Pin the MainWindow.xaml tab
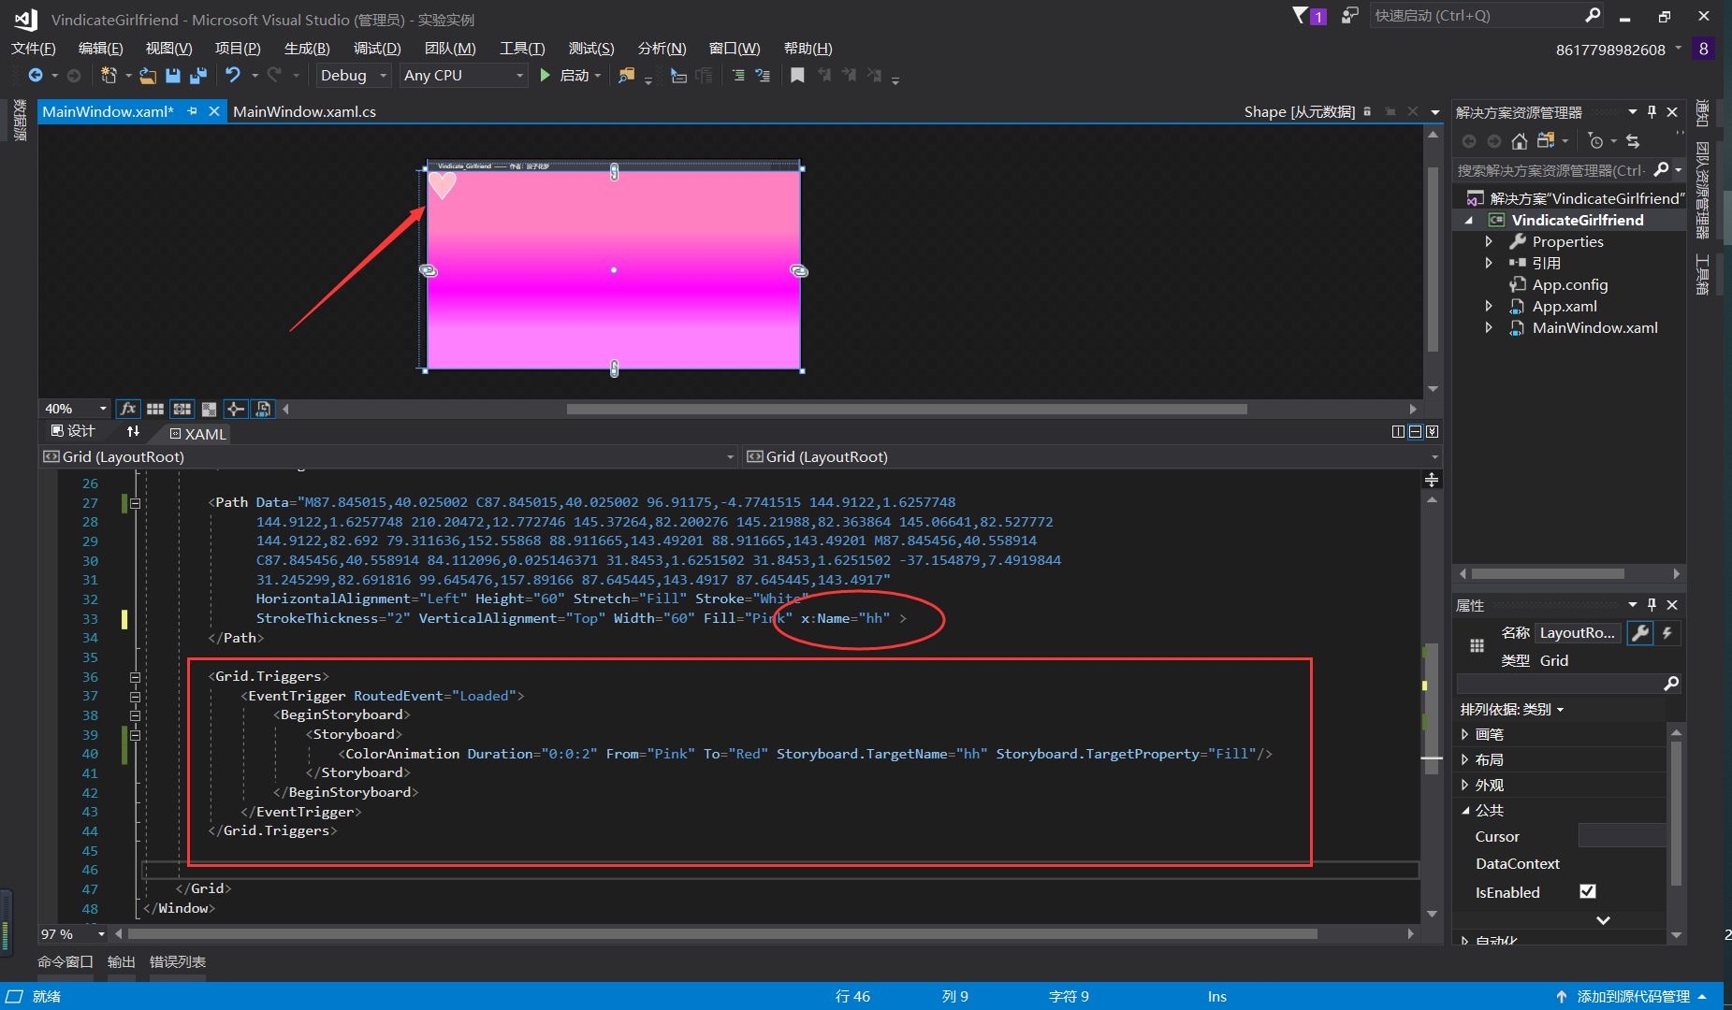Screen dimensions: 1732x1010 pyautogui.click(x=193, y=111)
